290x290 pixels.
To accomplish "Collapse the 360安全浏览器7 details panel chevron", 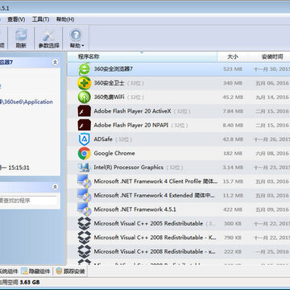I will pyautogui.click(x=56, y=62).
